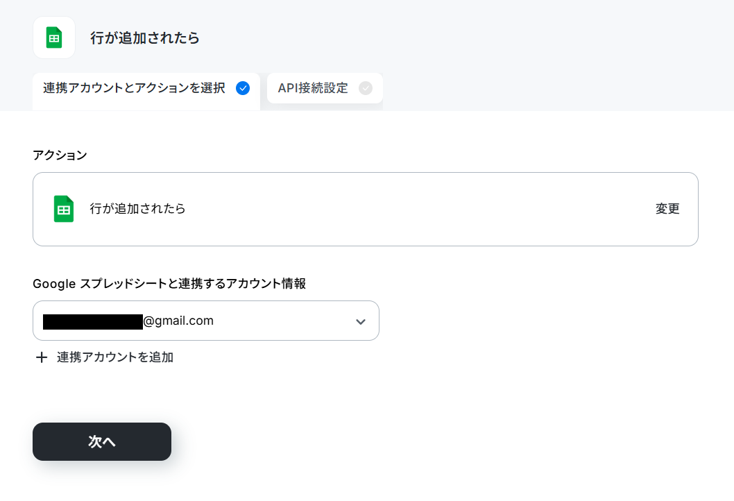Click the Google Sheets icon inside the action card
The image size is (734, 501).
(64, 209)
